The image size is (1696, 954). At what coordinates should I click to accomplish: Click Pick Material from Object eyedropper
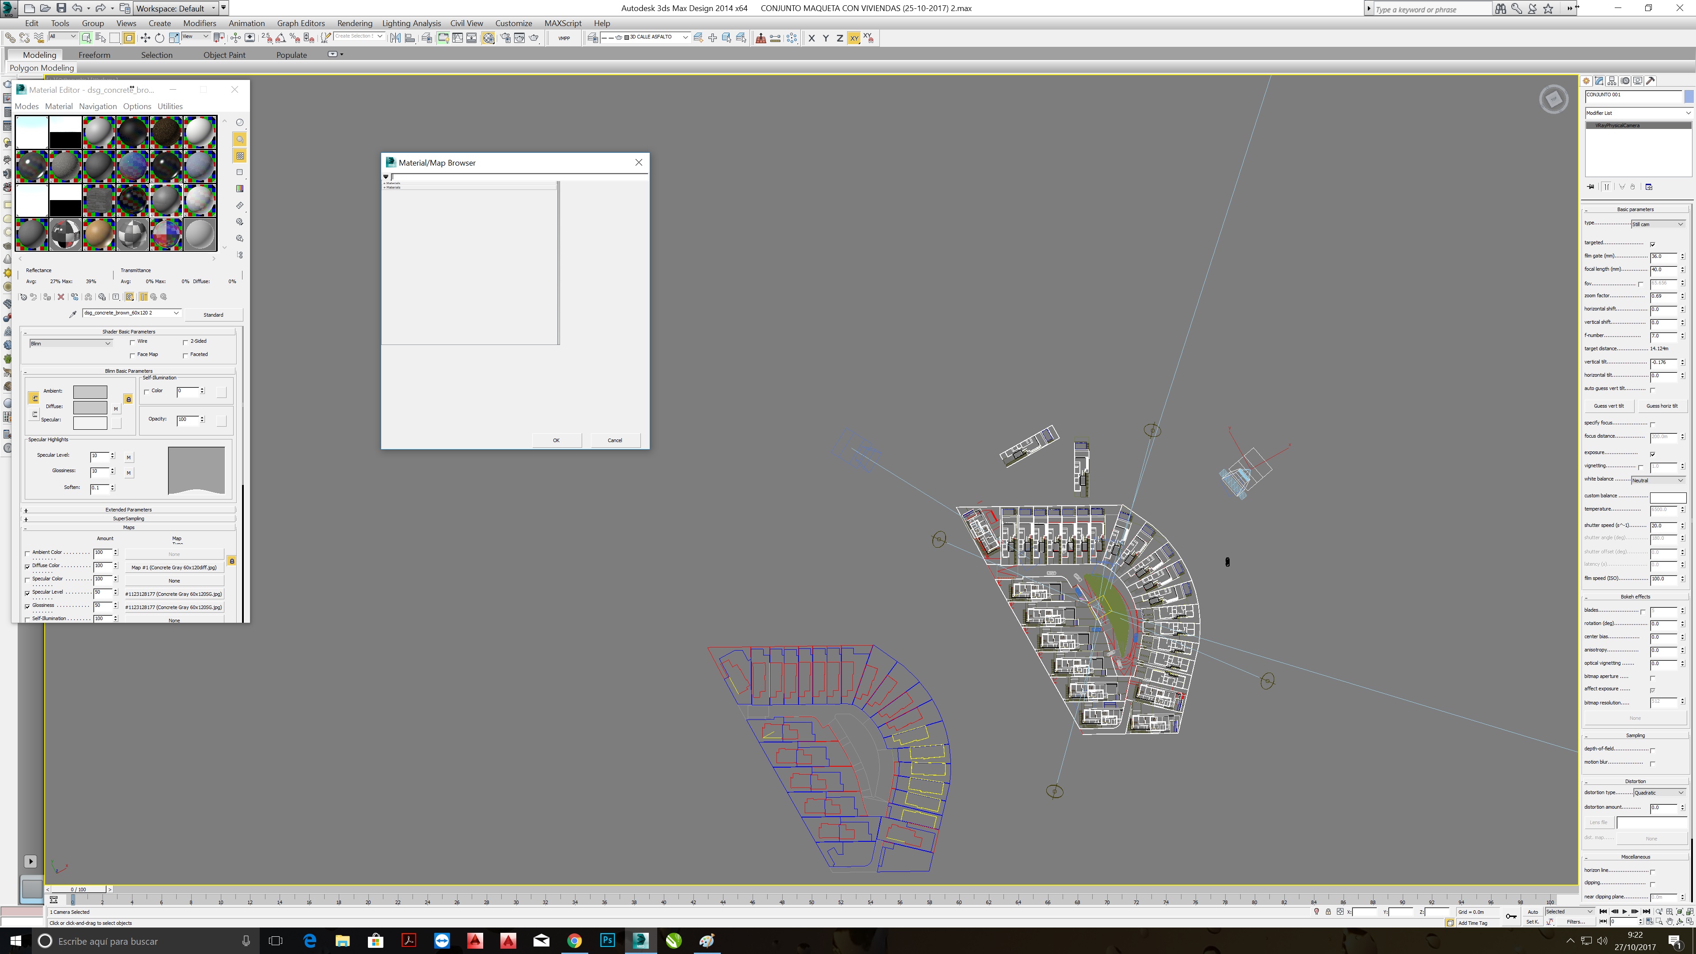(x=73, y=314)
